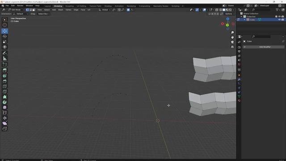The height and width of the screenshot is (161, 286).
Task: Toggle the camera view icon
Action: pyautogui.click(x=232, y=42)
